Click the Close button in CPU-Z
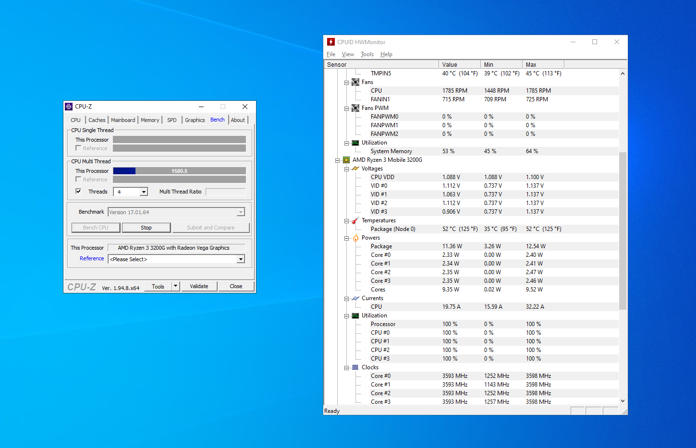 [x=236, y=286]
